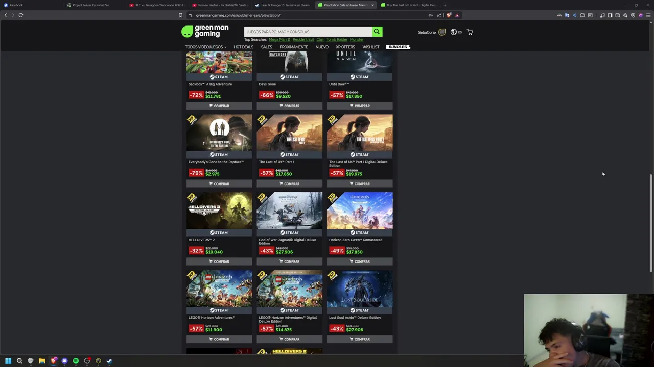
Task: Click Comprar for Sackboy: A Big Adventure
Action: point(219,106)
